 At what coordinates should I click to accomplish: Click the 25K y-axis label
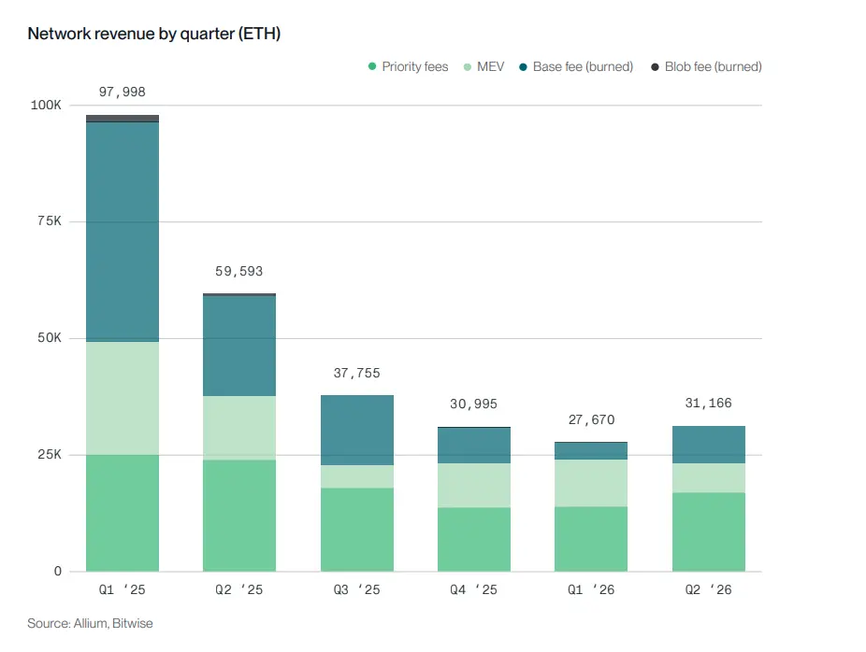pos(50,455)
